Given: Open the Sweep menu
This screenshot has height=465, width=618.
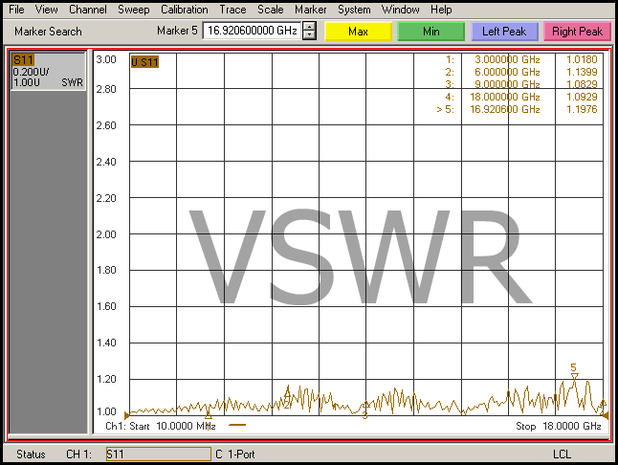Looking at the screenshot, I should 134,10.
